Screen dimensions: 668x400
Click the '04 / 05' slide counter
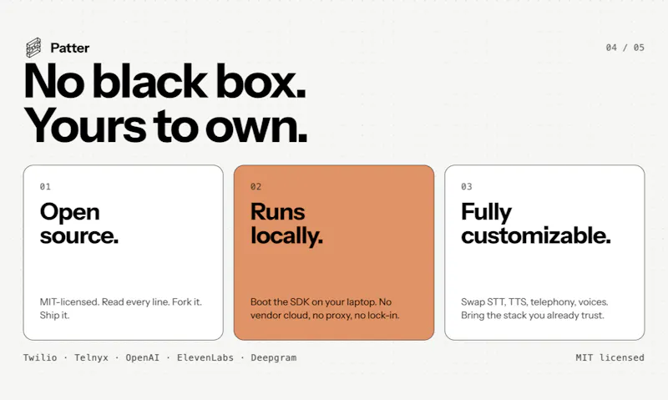click(625, 48)
